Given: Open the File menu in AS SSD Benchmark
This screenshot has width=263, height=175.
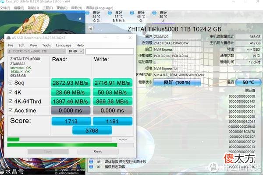Looking at the screenshot, I should pyautogui.click(x=11, y=45).
